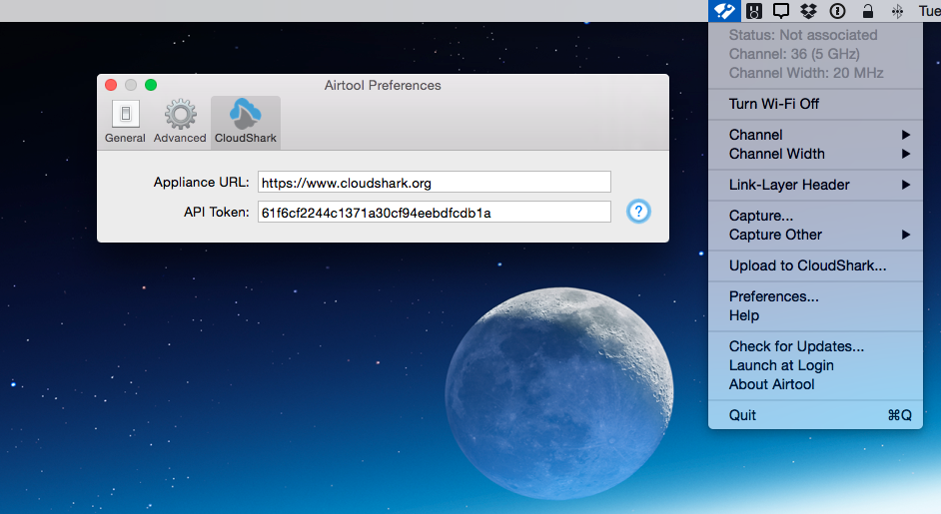Select Help in the Airtool menu
The width and height of the screenshot is (941, 514).
click(815, 315)
